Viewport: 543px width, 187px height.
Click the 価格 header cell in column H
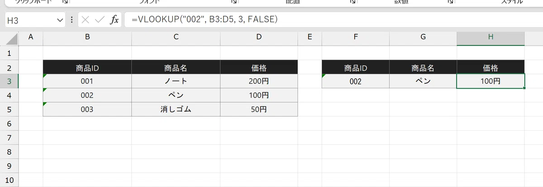click(x=491, y=68)
